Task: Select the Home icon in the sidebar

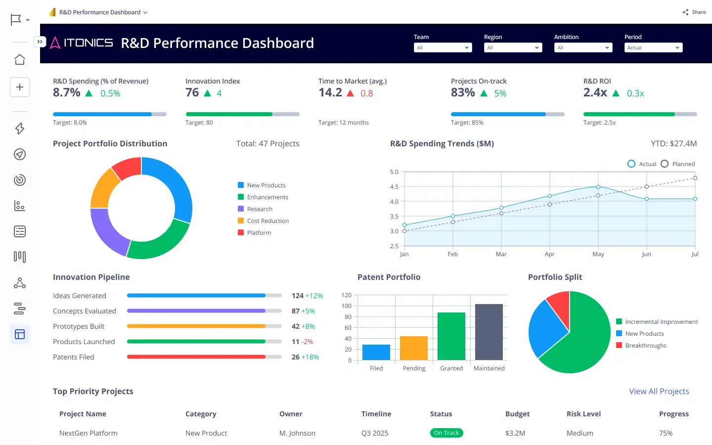Action: point(20,59)
